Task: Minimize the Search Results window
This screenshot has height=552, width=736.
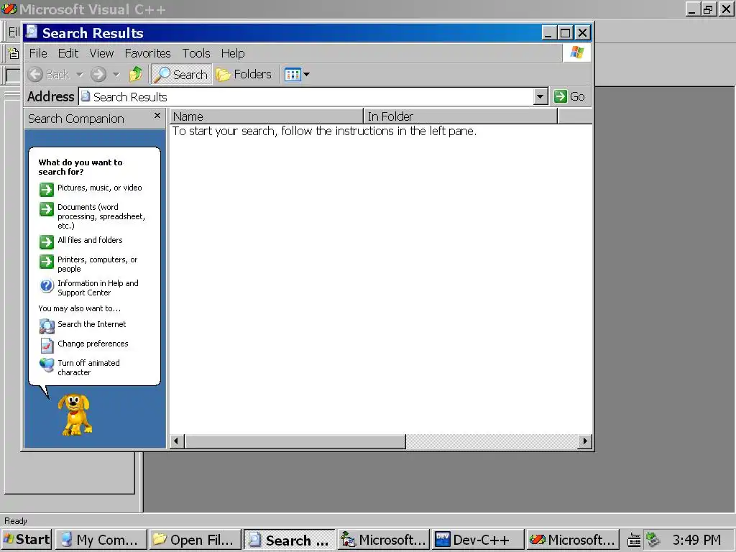Action: point(548,33)
